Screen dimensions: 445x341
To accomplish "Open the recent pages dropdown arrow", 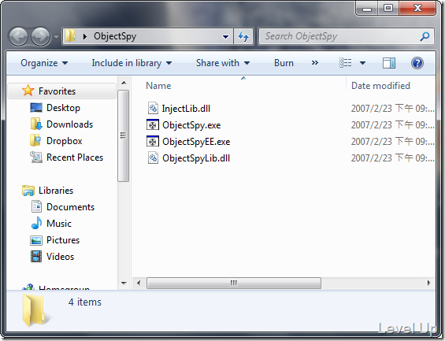I will coord(56,36).
